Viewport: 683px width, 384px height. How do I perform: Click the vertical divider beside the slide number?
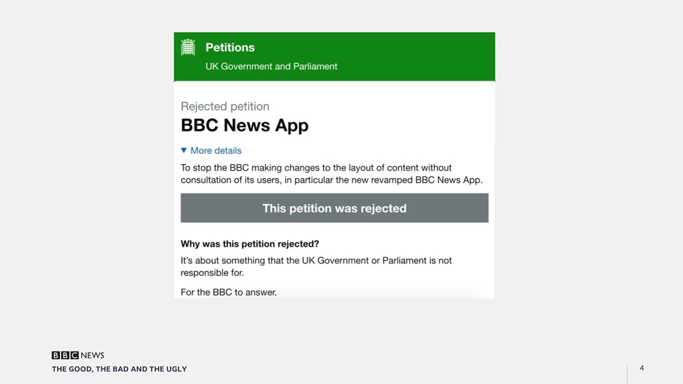[x=627, y=373]
